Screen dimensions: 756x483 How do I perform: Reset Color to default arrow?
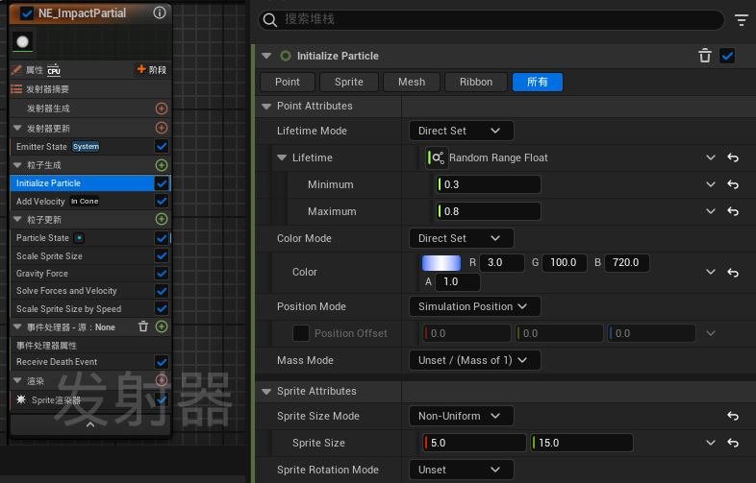(x=733, y=273)
